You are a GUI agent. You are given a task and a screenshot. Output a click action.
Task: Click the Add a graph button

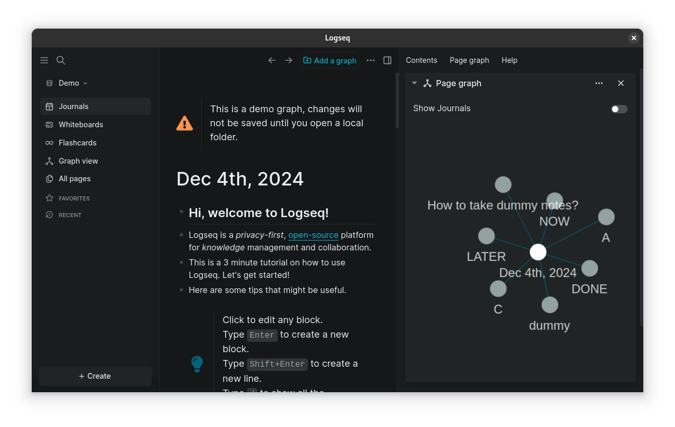(x=330, y=60)
